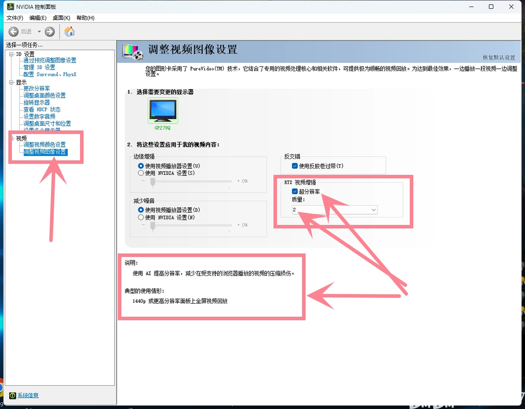The width and height of the screenshot is (525, 409).
Task: Open 调整视频颜色设置
Action: pos(44,144)
